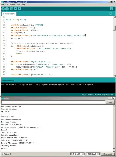116x157 pixels.
Task: Click the "Took 21391 ms" output line
Action: click(x=9, y=132)
